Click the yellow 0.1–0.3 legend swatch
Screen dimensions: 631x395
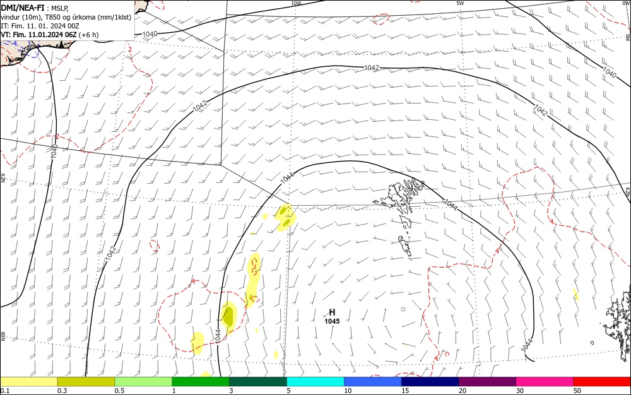tap(28, 382)
